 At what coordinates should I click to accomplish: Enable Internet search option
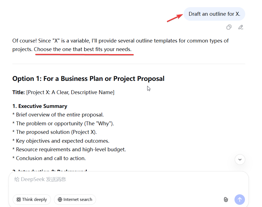point(75,200)
